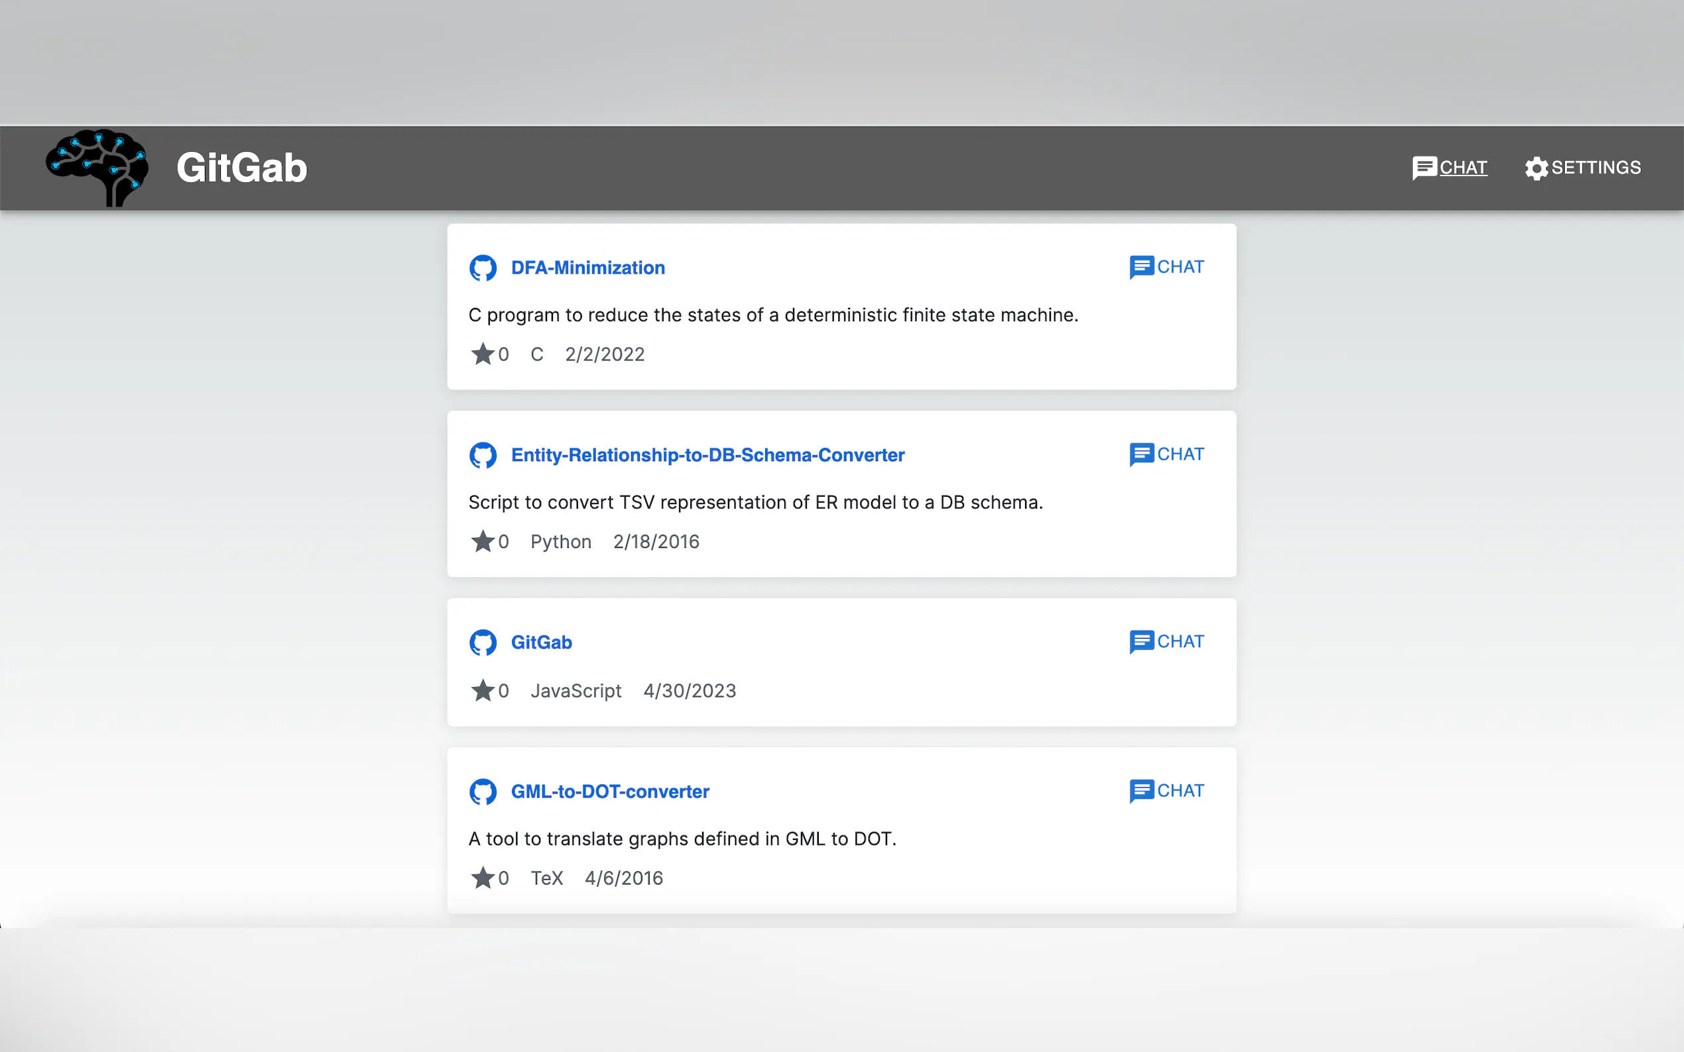Click the gear icon next to Settings
The width and height of the screenshot is (1684, 1052).
pyautogui.click(x=1535, y=168)
